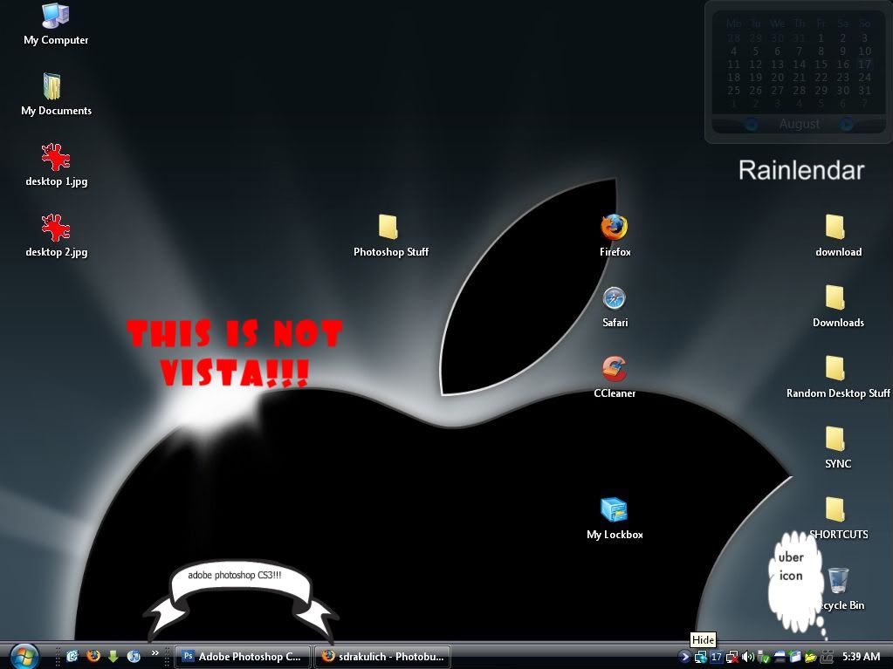893x669 pixels.
Task: Switch to the Adobe Photoshop taskbar button
Action: coord(242,657)
